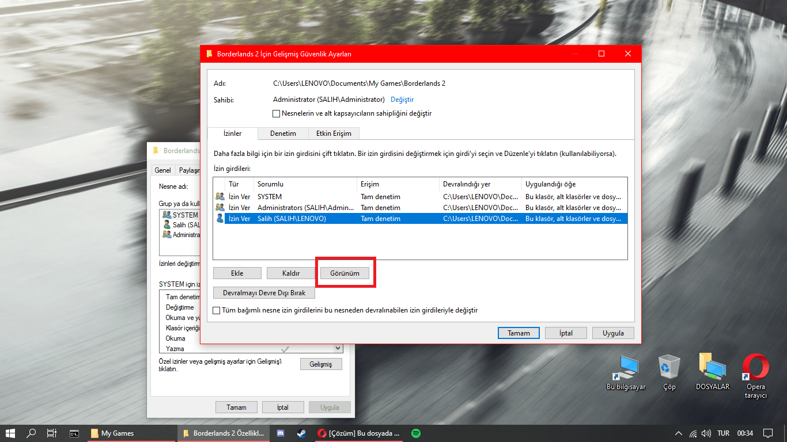Click the Klasör içeriği permission in Properties window
The height and width of the screenshot is (442, 787).
182,328
